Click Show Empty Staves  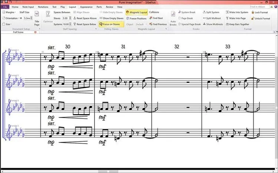pos(111,18)
